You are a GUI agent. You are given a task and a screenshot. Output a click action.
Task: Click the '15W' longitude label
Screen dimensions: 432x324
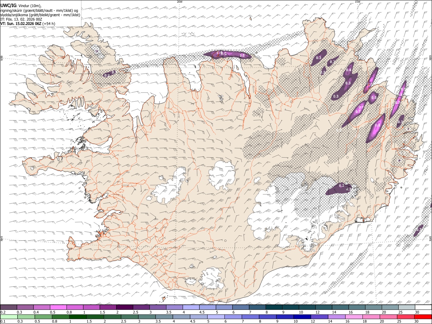(357, 2)
